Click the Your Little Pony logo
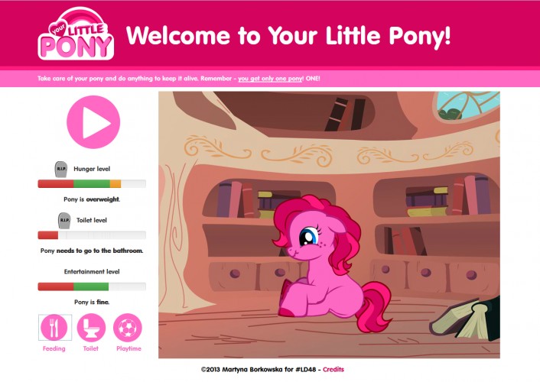 click(76, 34)
